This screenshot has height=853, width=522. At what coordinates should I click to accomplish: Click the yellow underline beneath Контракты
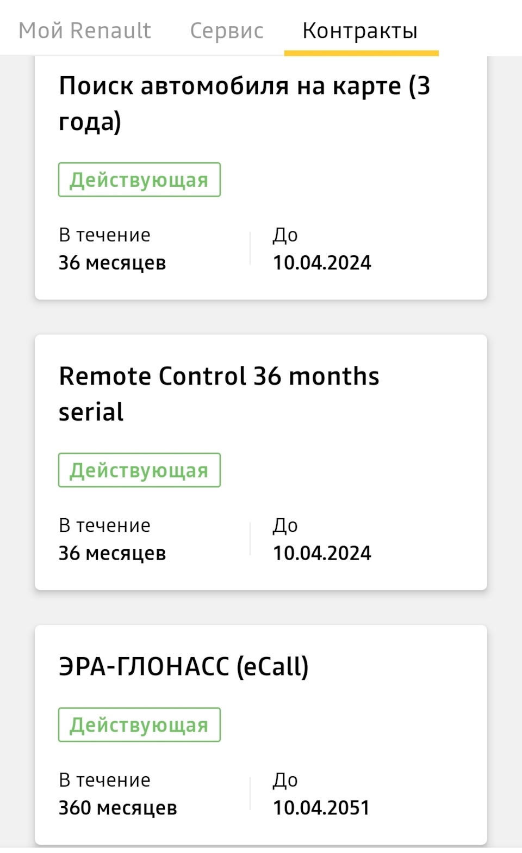(361, 53)
